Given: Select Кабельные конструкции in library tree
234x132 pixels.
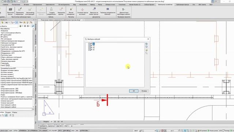Looking at the screenshot, I should tap(9, 43).
